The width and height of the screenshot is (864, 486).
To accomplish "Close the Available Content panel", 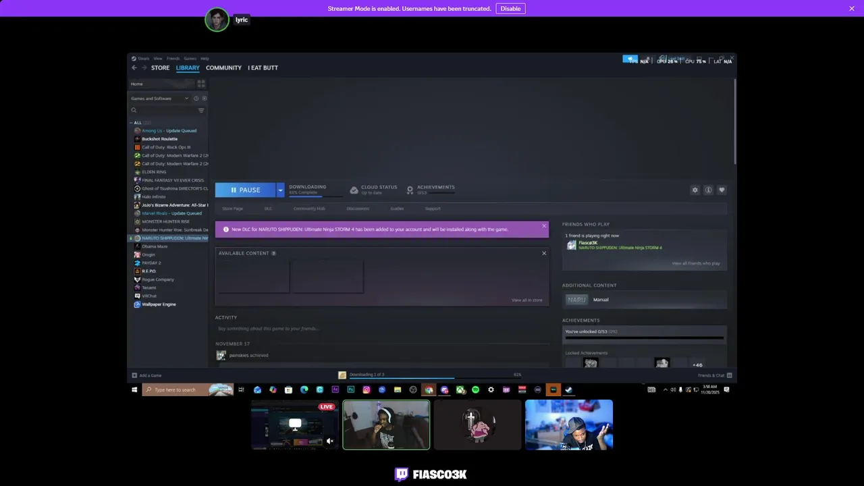I will tap(544, 253).
